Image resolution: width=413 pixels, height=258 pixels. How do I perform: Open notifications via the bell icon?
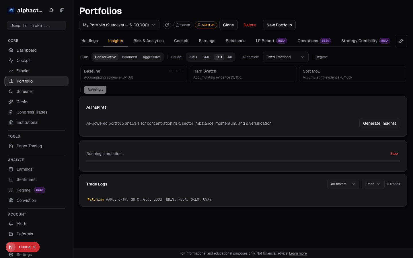tap(51, 10)
